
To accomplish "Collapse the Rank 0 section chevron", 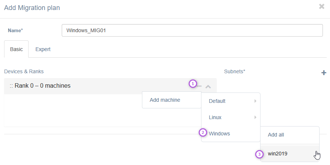I will point(208,87).
